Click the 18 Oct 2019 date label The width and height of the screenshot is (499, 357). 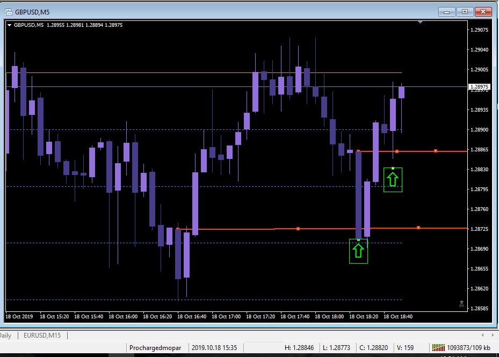(19, 317)
